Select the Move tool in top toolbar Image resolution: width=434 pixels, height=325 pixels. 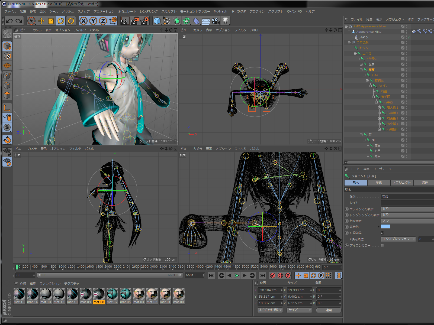[x=41, y=21]
